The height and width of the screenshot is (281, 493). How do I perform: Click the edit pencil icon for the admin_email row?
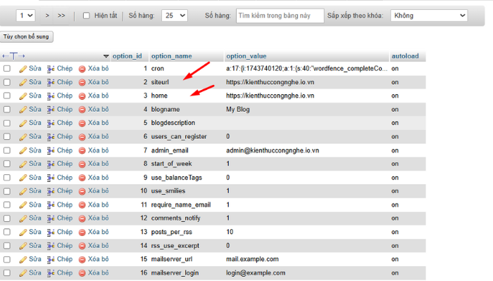point(23,150)
